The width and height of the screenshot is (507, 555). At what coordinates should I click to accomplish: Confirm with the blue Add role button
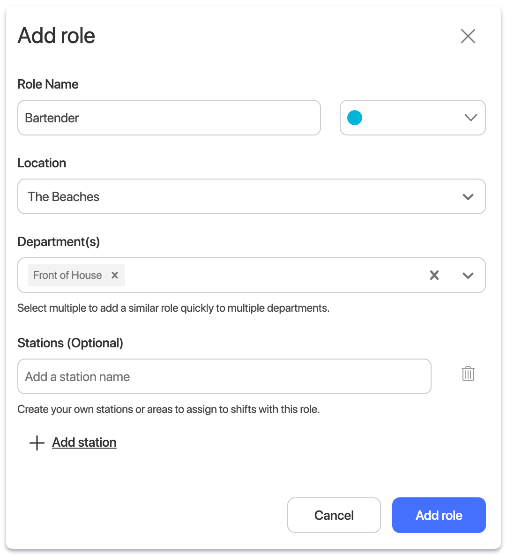click(x=439, y=515)
